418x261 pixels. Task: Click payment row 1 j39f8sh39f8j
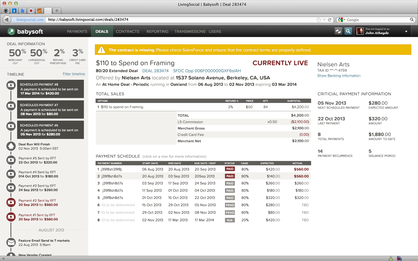point(203,169)
